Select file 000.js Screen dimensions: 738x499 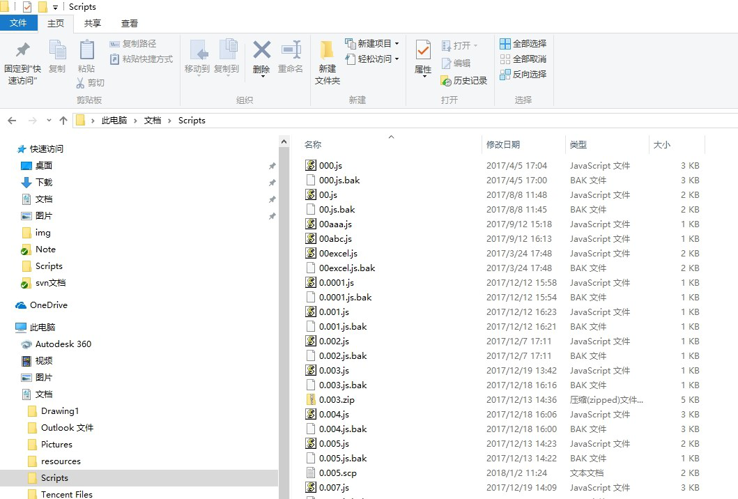point(324,166)
